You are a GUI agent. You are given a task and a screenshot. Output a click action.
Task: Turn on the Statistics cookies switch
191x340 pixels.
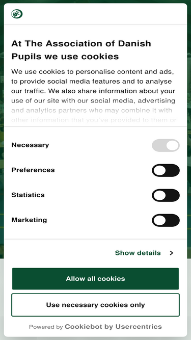166,195
